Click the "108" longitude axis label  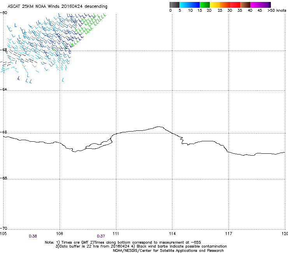(60, 234)
